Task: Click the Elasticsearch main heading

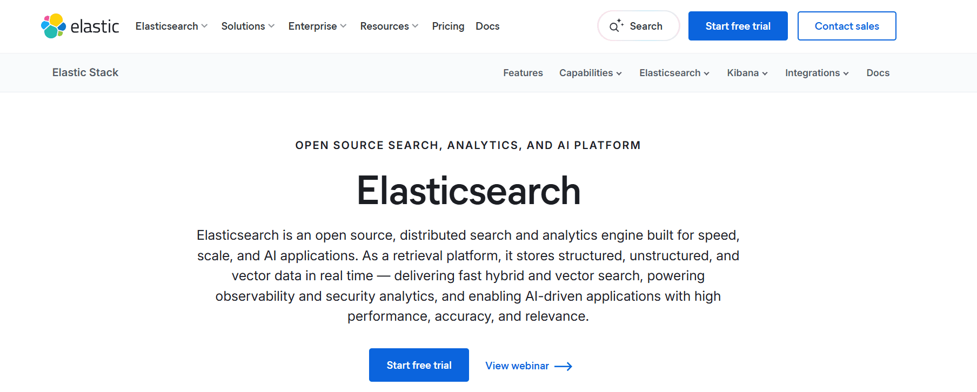Action: click(469, 191)
